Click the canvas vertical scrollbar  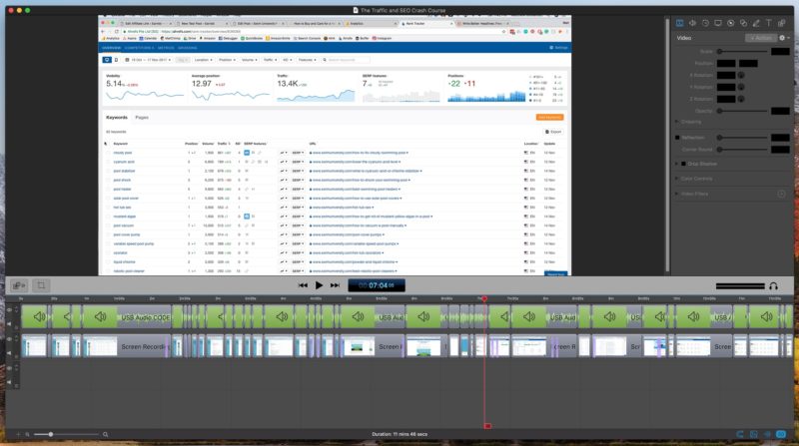[667, 145]
